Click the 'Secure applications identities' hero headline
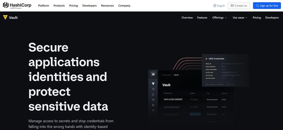Viewport: 283px width, 130px height. [x=68, y=77]
